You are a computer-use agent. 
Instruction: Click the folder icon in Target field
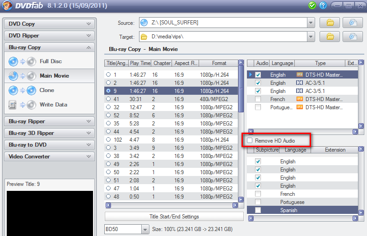(144, 37)
